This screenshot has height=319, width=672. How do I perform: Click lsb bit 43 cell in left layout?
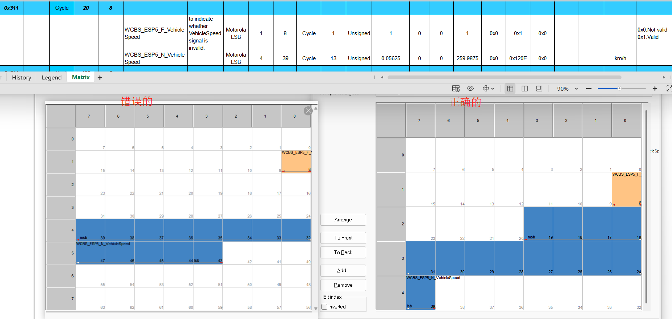coord(208,253)
